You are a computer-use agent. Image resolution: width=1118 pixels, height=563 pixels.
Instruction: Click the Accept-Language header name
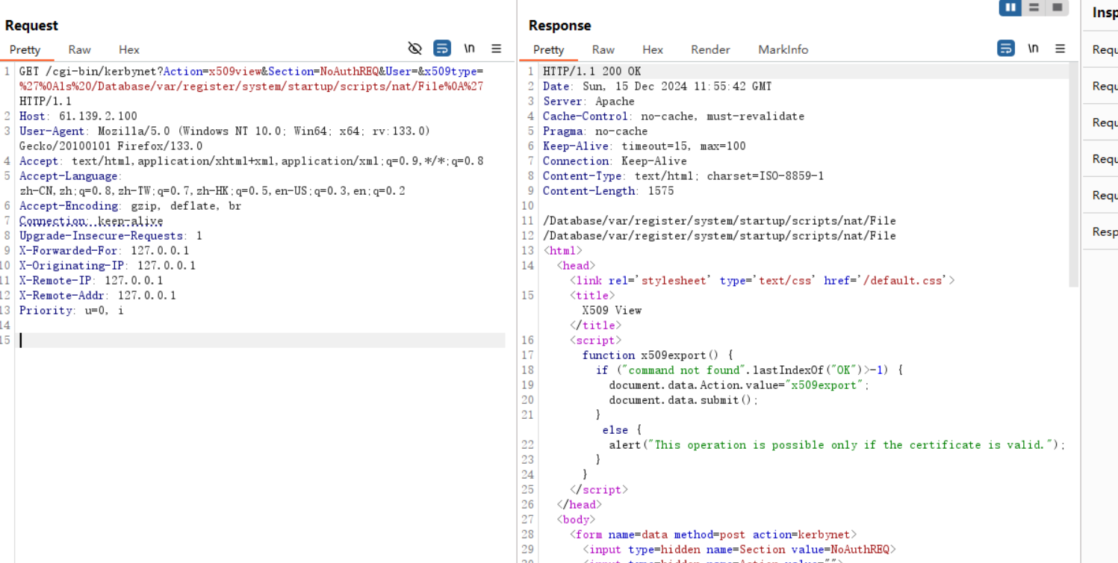69,176
